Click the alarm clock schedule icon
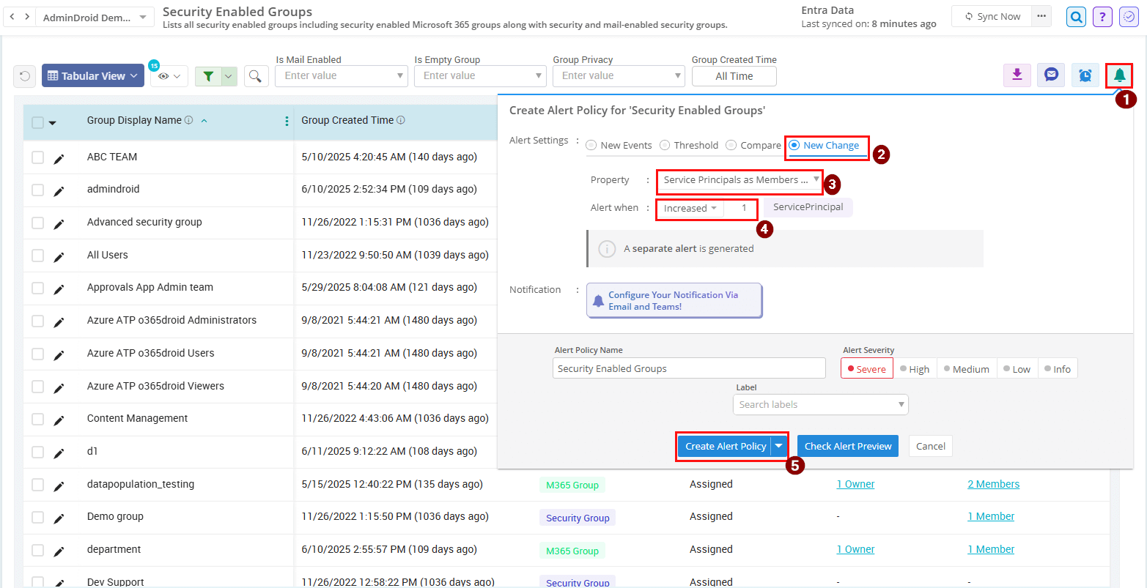The image size is (1147, 588). (1085, 75)
